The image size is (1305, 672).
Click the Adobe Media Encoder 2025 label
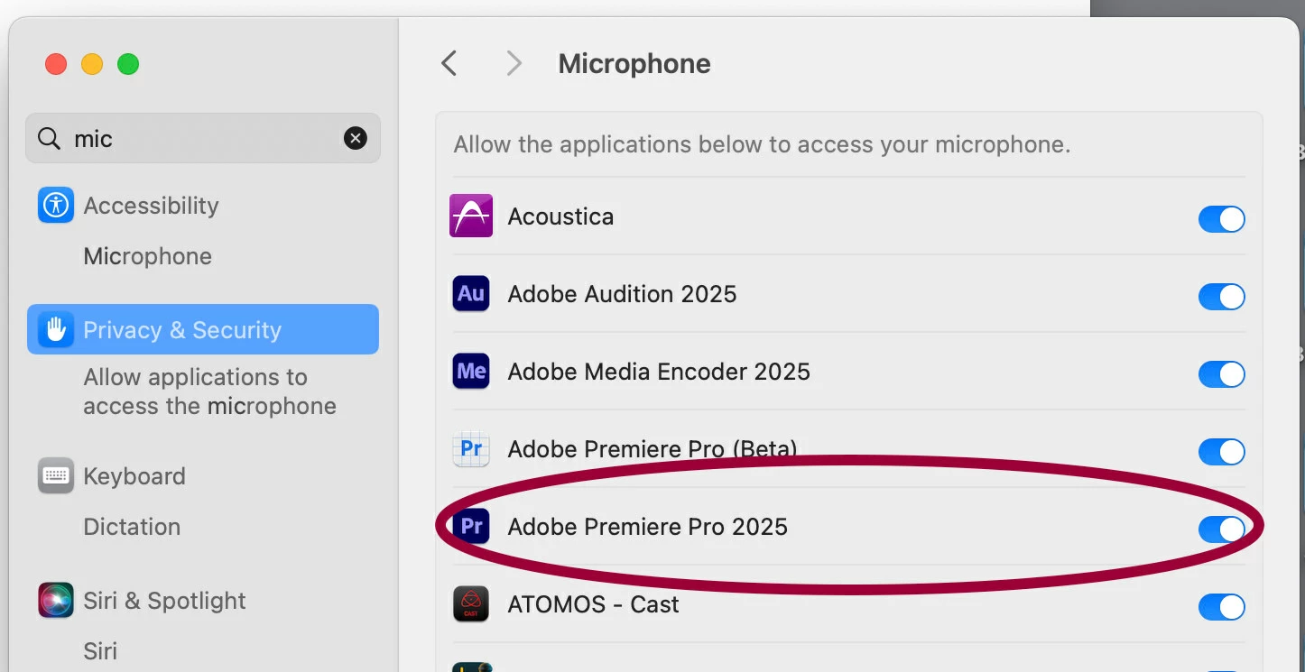point(659,372)
